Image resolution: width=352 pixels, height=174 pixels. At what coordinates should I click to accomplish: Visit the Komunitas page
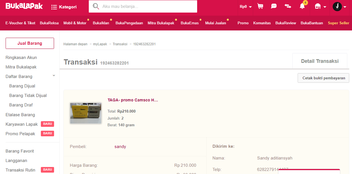click(x=262, y=23)
